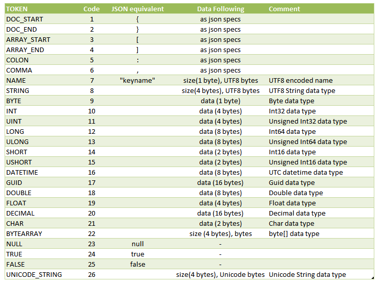Click the true JSON equivalent cell

(x=138, y=254)
